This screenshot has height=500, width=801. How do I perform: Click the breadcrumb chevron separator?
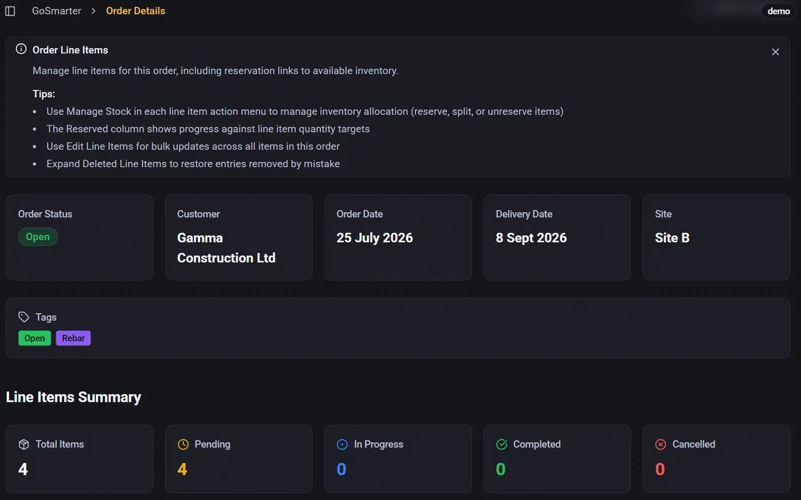(93, 11)
